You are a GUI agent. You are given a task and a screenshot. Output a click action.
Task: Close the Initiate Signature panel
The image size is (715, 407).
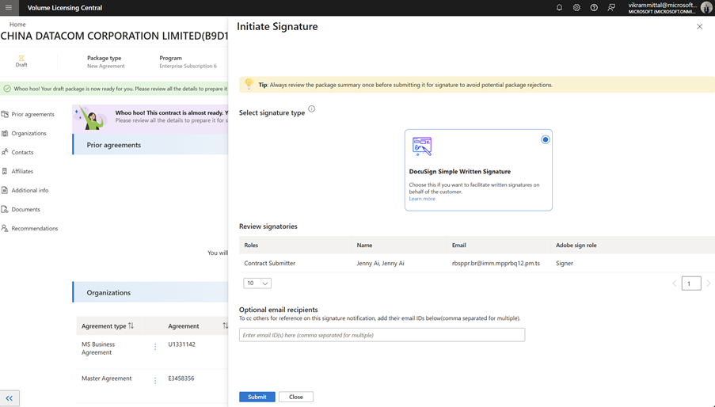699,26
